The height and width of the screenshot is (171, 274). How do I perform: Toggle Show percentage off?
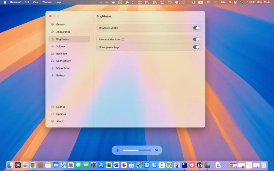point(196,47)
